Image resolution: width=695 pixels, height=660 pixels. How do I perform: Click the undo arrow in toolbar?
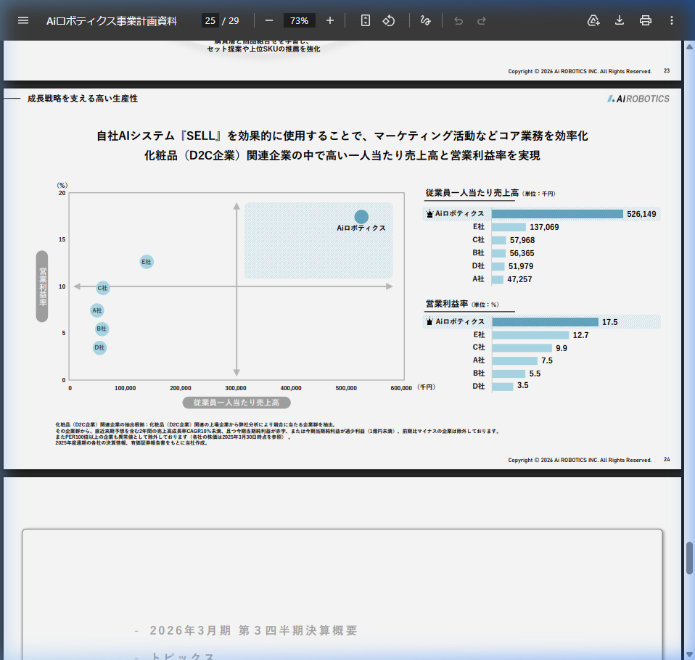(x=458, y=20)
